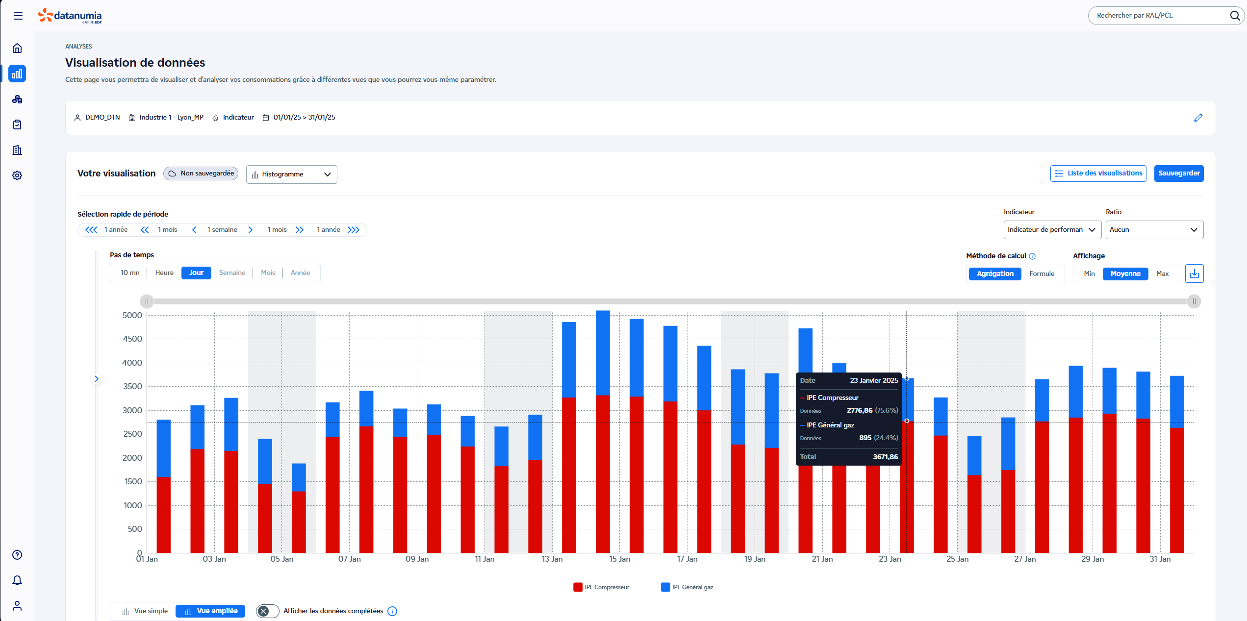Open Liste des visualisations
Viewport: 1247px width, 621px height.
point(1098,174)
